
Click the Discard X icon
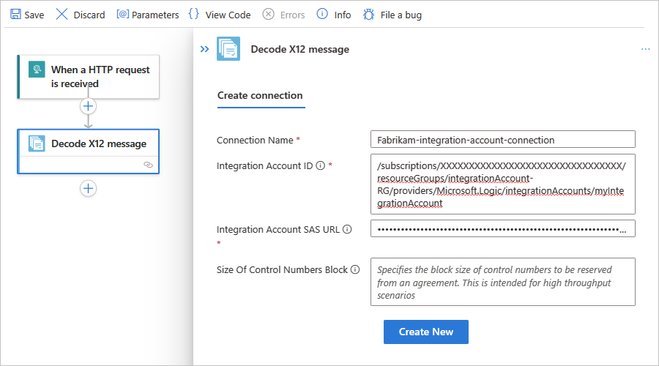tap(62, 15)
